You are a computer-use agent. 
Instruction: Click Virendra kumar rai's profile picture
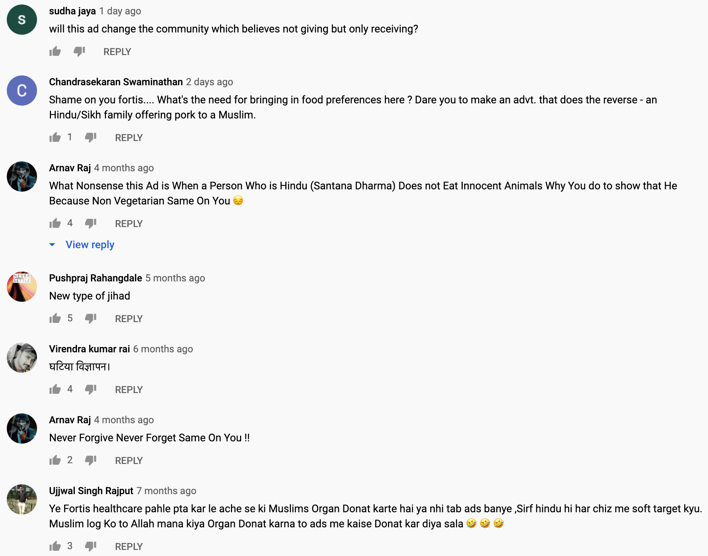(22, 358)
